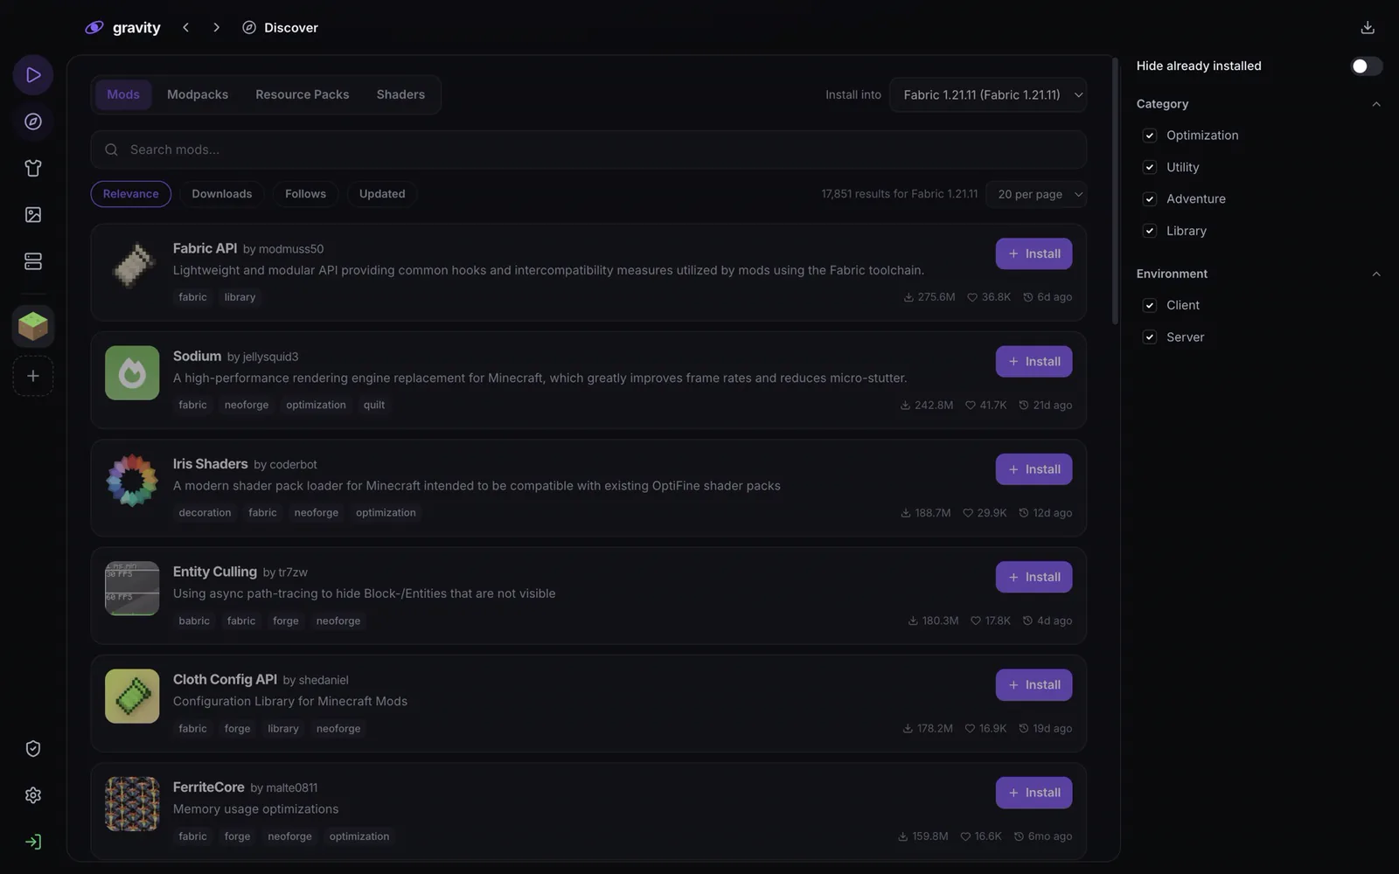Click the green sign-in arrow icon
The width and height of the screenshot is (1399, 874).
pyautogui.click(x=33, y=842)
